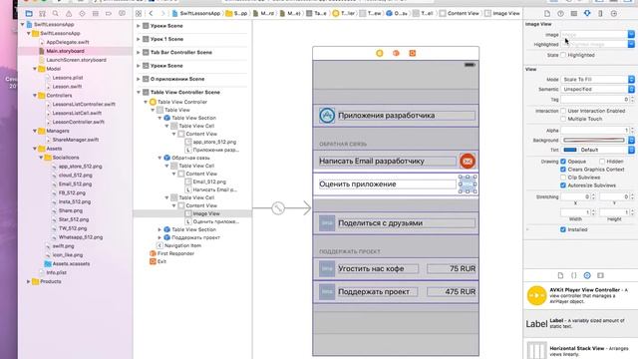Open the Image name dropdown
This screenshot has height=359, width=638.
631,35
